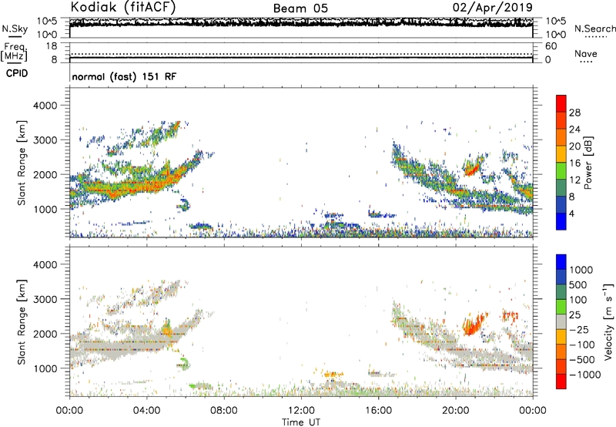Click the '1000' velocity scale value
The image size is (616, 427).
click(x=581, y=270)
